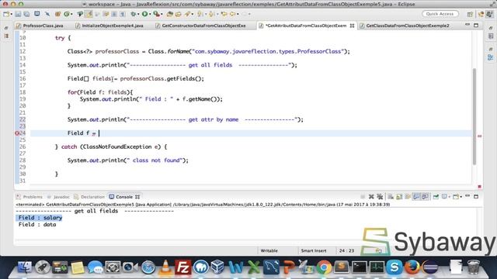This screenshot has height=279, width=497.
Task: Click the red error overview ruler mark
Action: [480, 136]
